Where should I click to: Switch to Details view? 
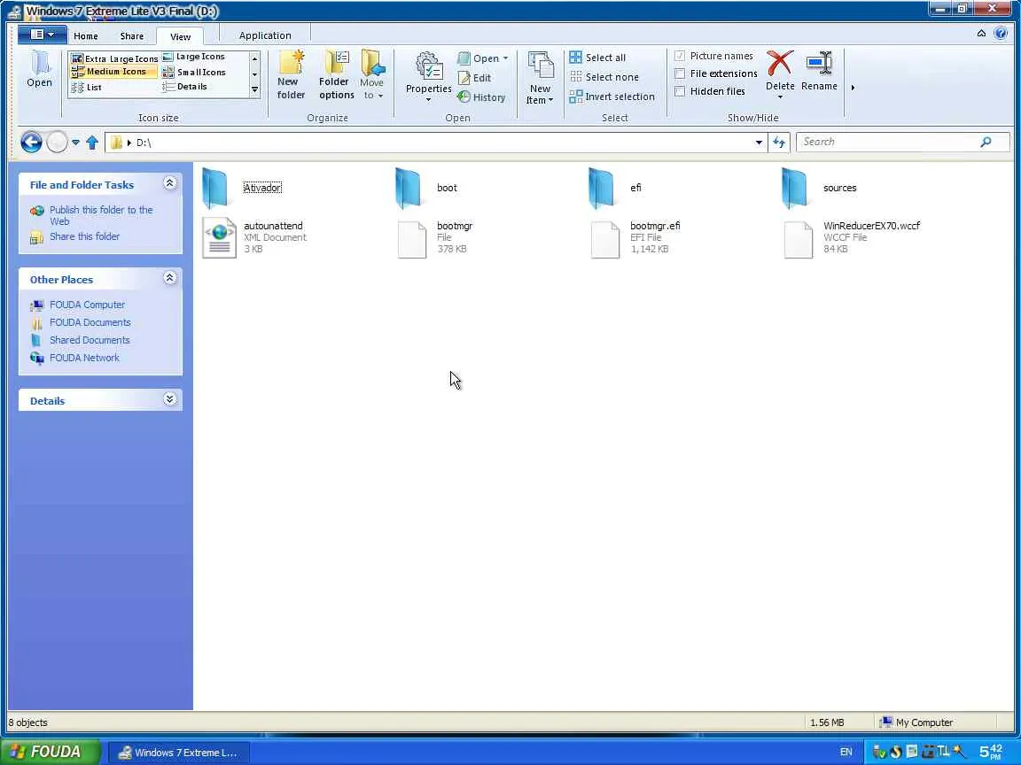(x=185, y=87)
